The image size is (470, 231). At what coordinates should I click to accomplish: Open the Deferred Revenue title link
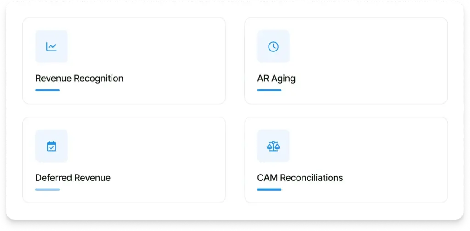[73, 178]
